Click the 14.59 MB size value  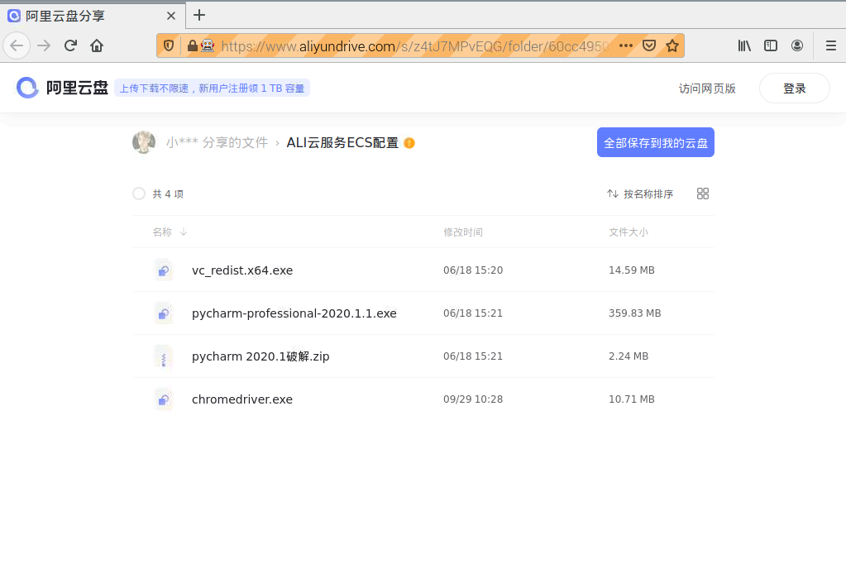[x=632, y=270]
